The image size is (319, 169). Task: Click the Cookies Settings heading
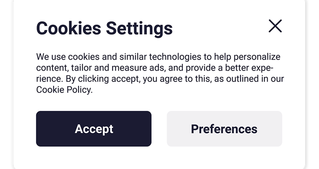(x=104, y=28)
